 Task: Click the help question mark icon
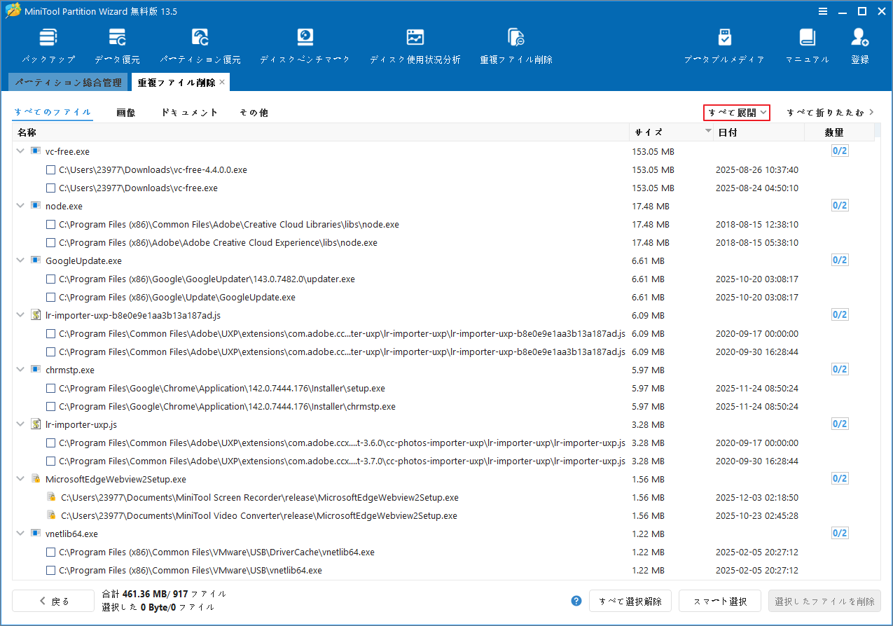coord(576,601)
